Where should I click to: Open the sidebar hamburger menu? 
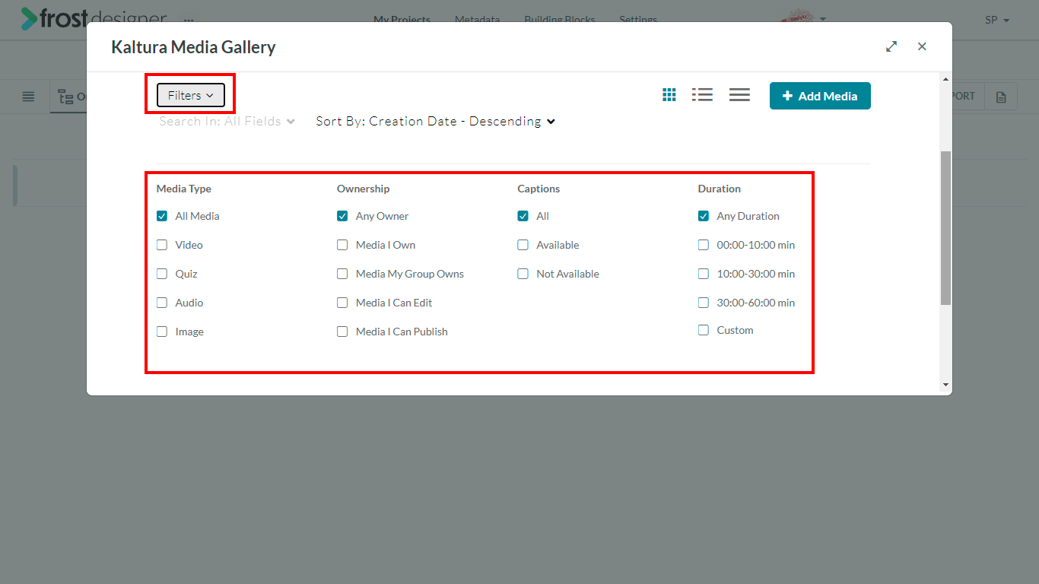[28, 96]
